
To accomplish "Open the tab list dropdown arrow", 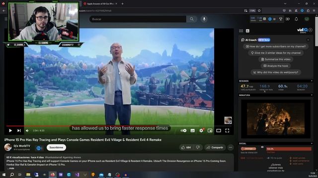I will [x=285, y=3].
